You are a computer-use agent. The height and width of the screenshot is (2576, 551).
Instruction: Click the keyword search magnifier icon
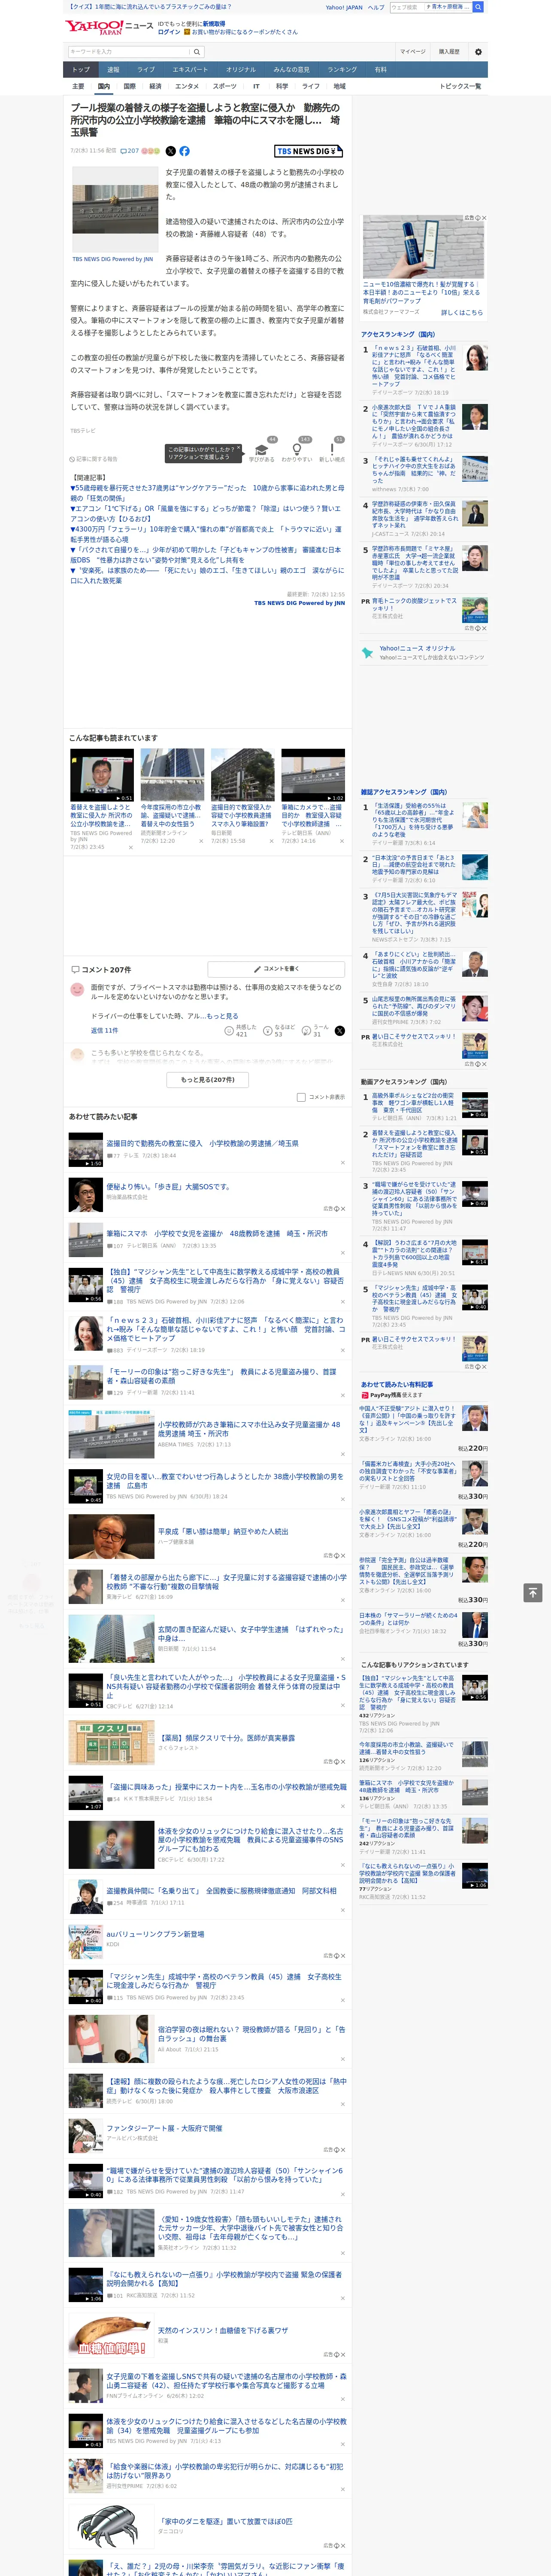[196, 51]
